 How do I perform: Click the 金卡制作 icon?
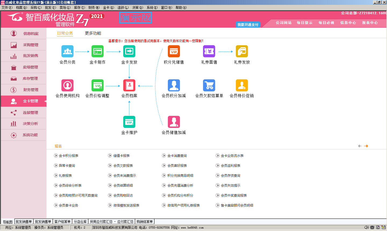pyautogui.click(x=97, y=51)
